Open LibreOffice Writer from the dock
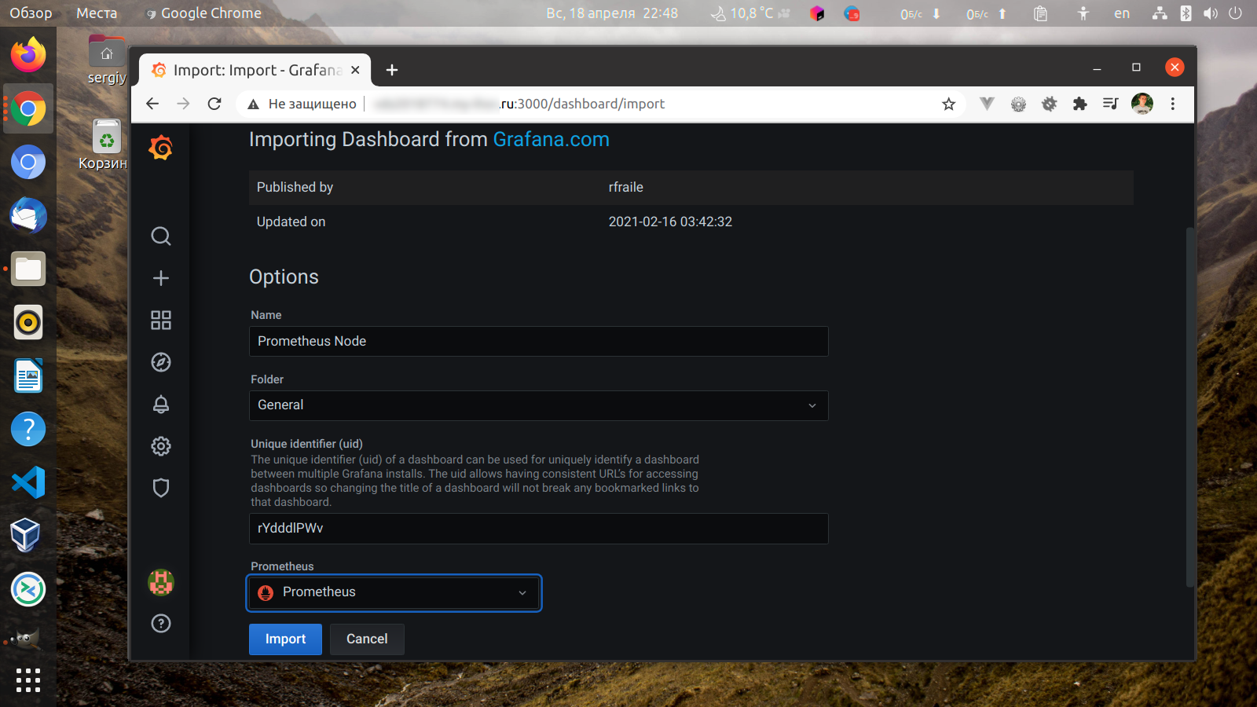Screen dimensions: 1257x707 (28, 375)
